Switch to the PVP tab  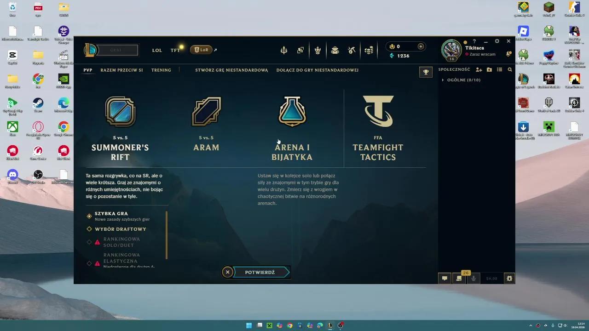(88, 70)
